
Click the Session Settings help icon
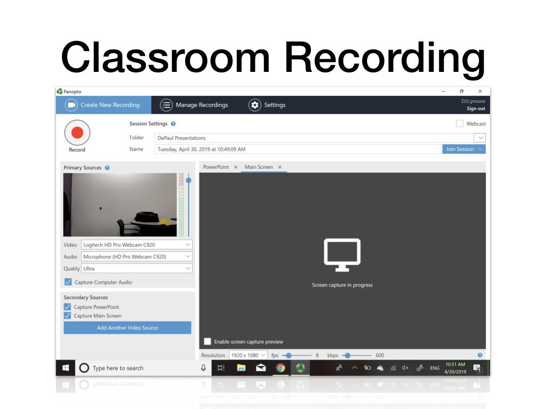click(173, 124)
